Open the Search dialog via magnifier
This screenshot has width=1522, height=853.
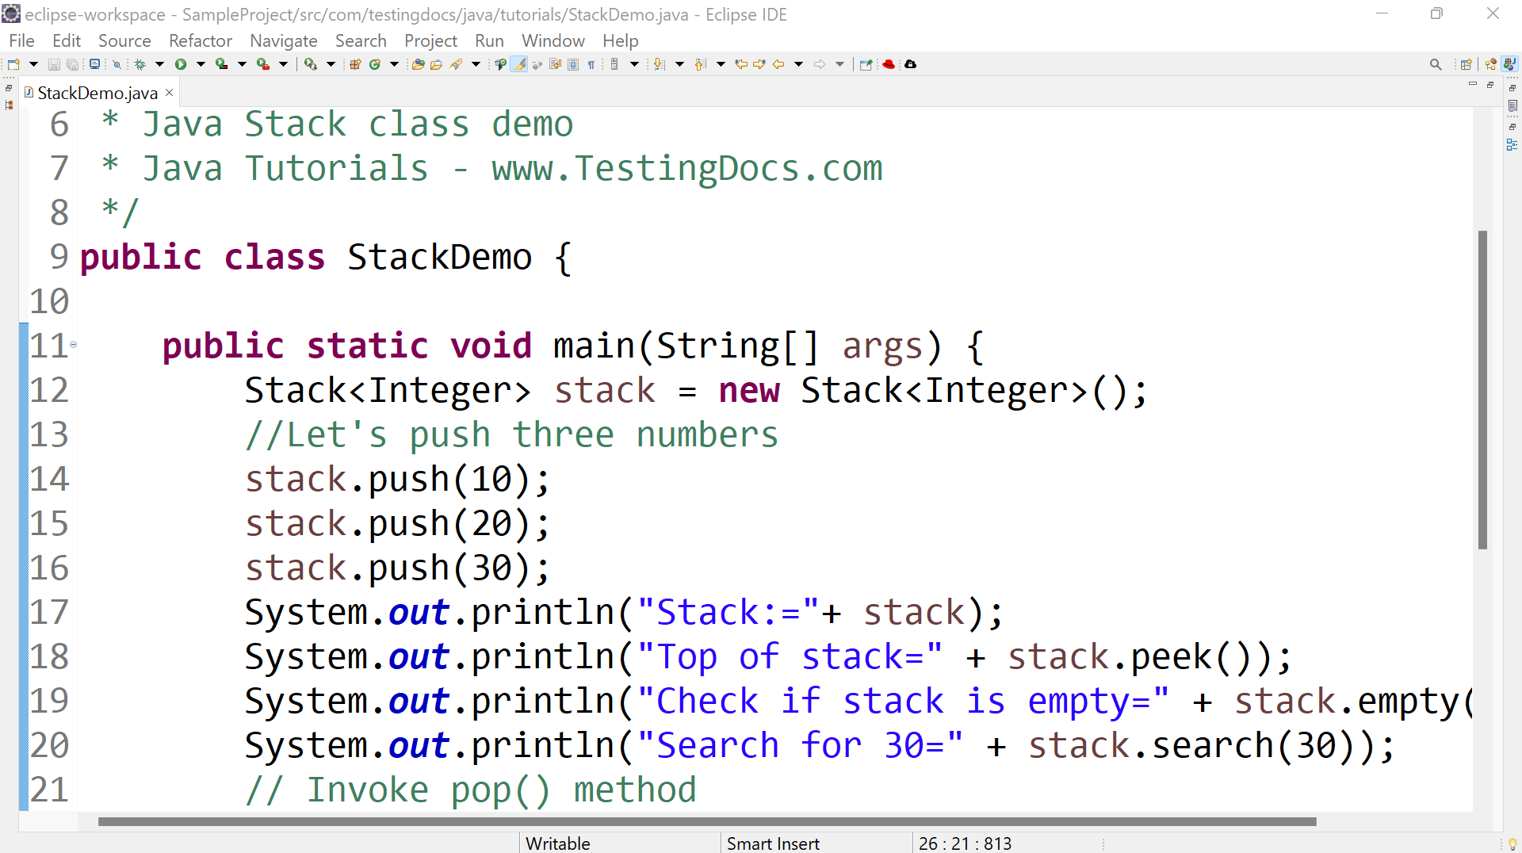1436,64
